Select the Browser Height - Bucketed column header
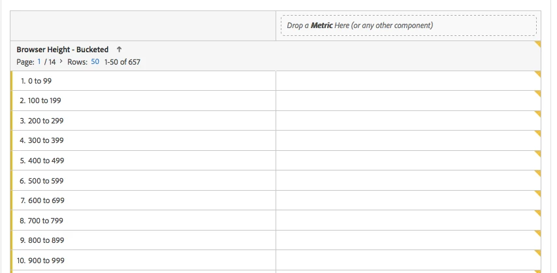The image size is (557, 273). click(x=63, y=50)
